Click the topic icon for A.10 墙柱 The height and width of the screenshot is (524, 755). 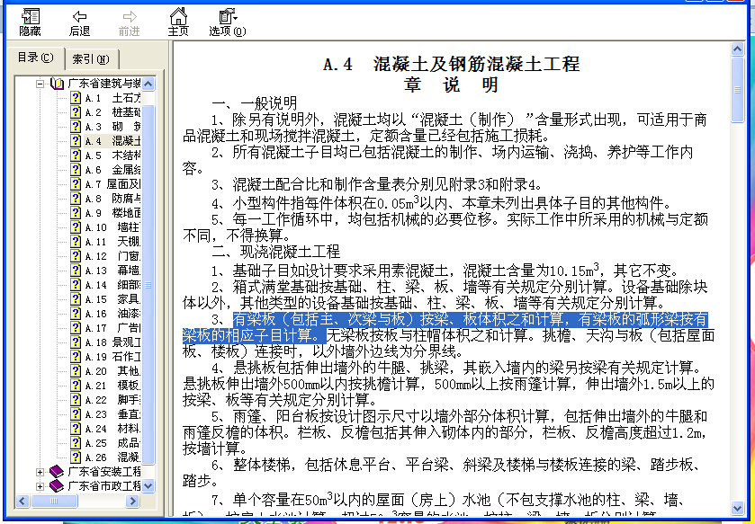(x=75, y=227)
